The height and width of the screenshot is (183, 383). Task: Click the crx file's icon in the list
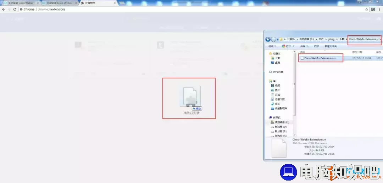click(302, 58)
